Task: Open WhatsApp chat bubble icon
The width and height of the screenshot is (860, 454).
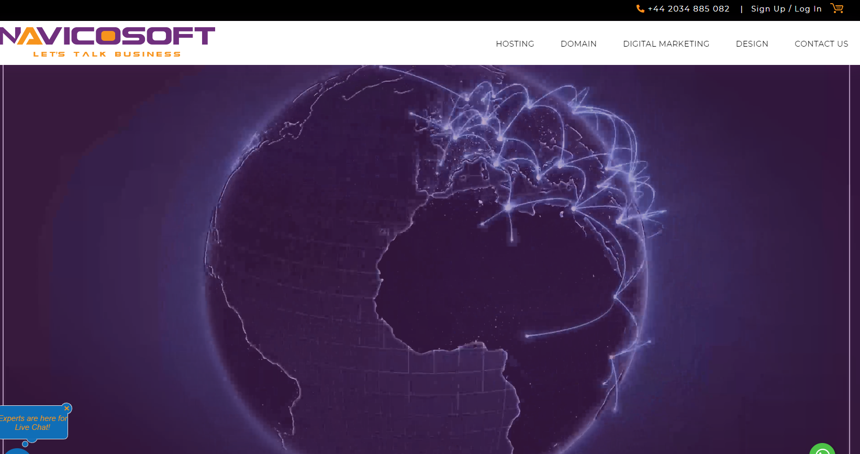Action: [822, 449]
